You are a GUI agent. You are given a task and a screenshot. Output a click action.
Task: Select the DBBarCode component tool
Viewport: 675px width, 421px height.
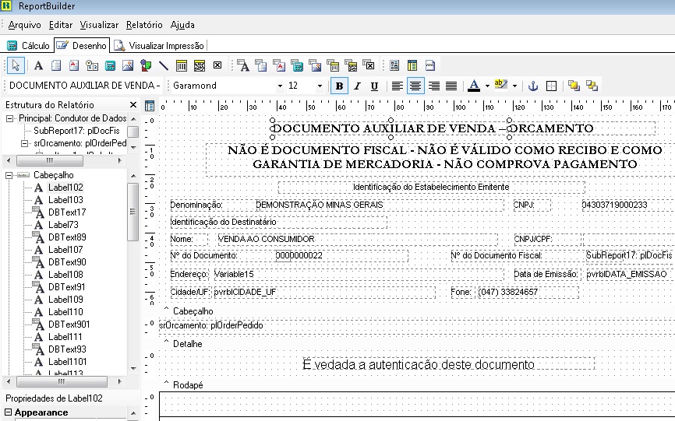(333, 65)
